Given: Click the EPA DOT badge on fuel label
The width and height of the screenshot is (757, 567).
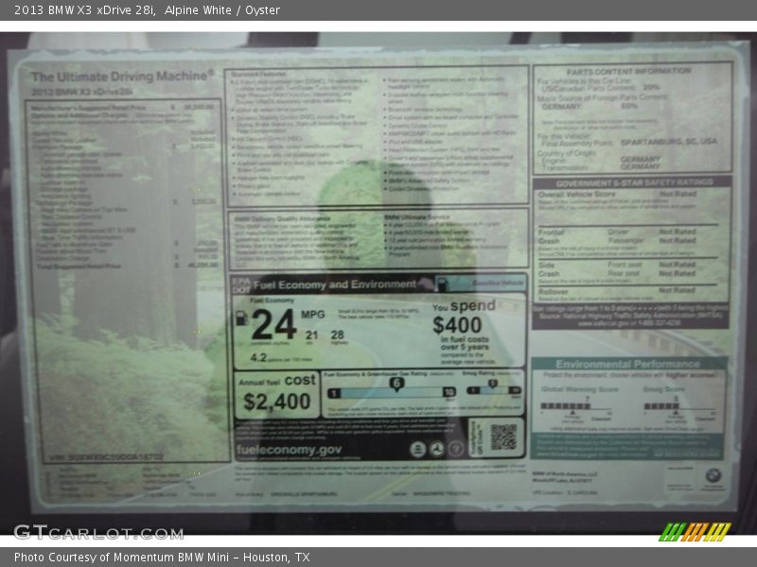Looking at the screenshot, I should (241, 285).
